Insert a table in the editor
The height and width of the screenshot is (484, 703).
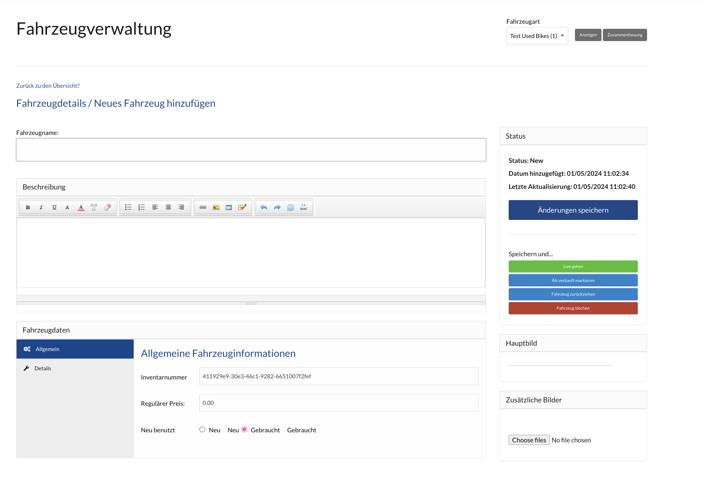click(229, 207)
